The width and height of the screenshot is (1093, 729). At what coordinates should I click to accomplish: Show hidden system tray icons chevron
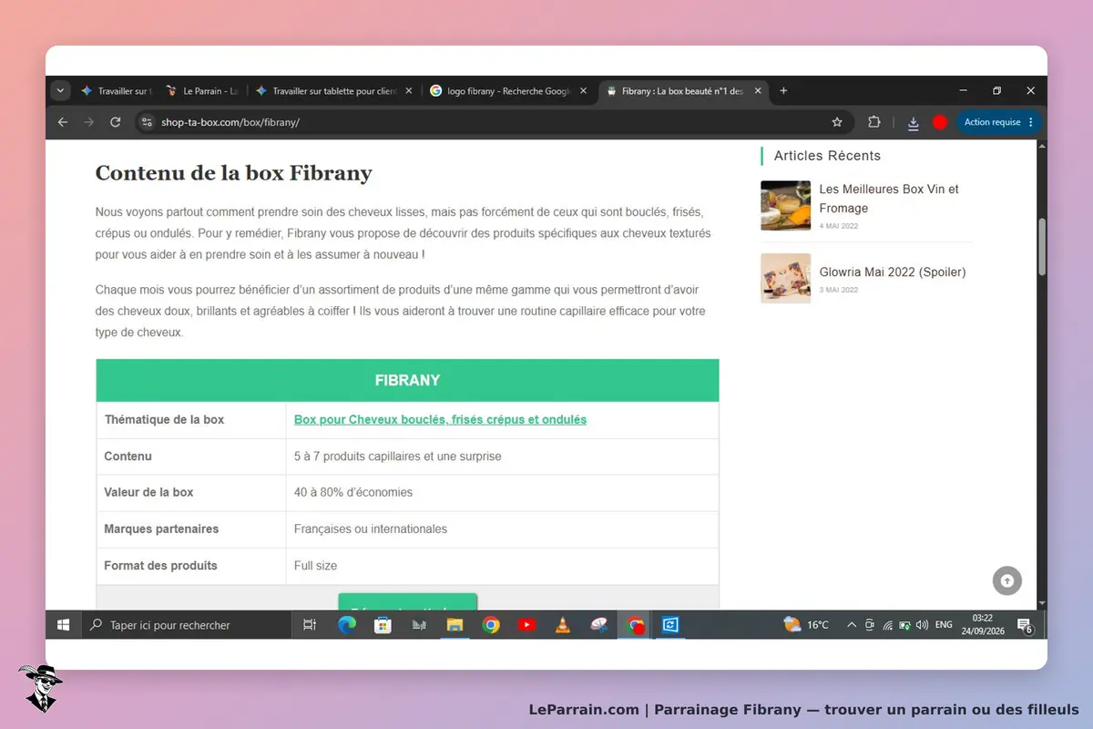[x=852, y=625]
